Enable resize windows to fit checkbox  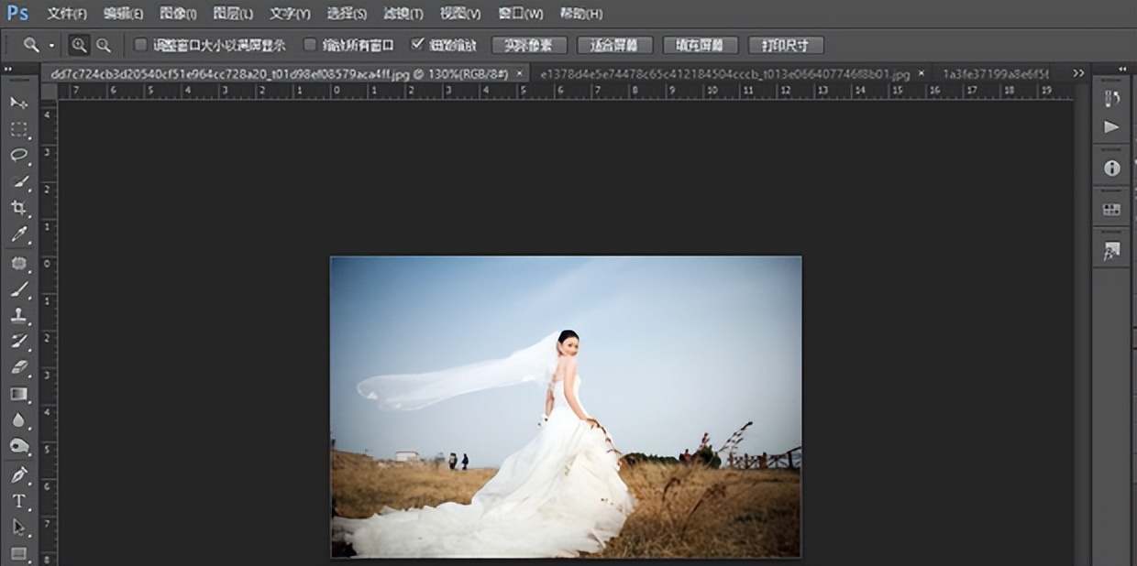click(141, 45)
